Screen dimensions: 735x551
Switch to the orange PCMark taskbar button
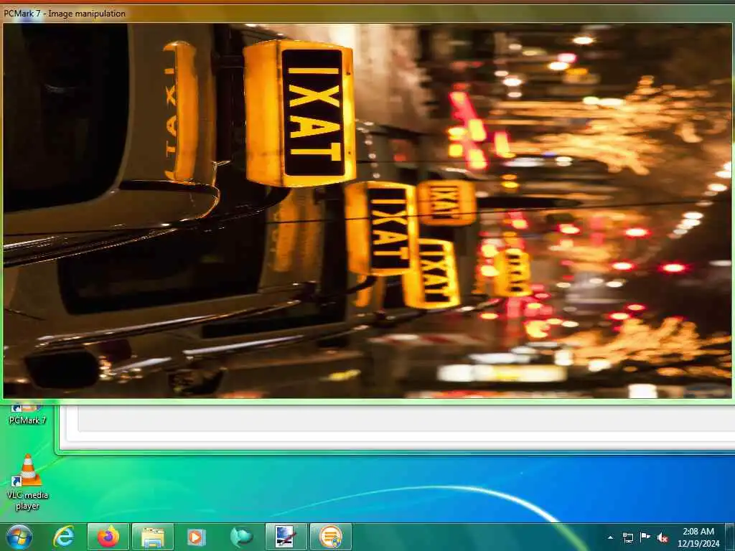pyautogui.click(x=330, y=537)
